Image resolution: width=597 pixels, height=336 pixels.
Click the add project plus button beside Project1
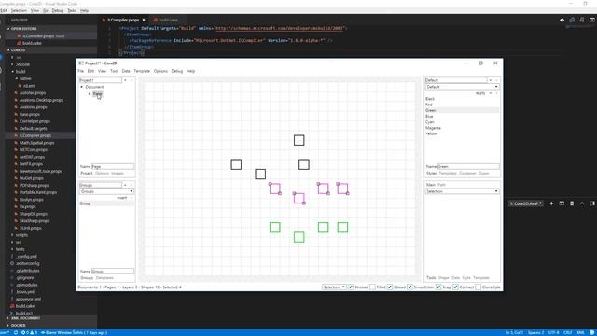click(125, 80)
